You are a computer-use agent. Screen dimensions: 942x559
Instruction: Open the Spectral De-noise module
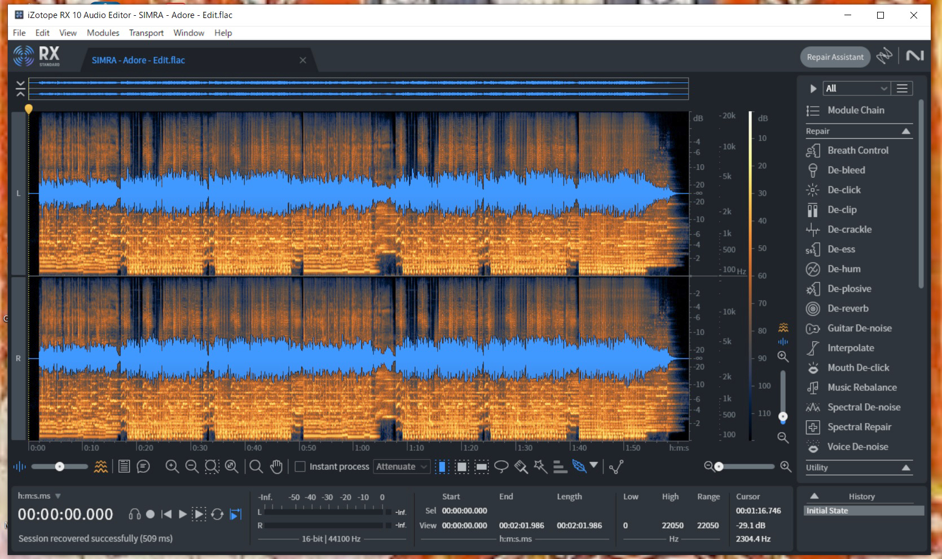864,407
